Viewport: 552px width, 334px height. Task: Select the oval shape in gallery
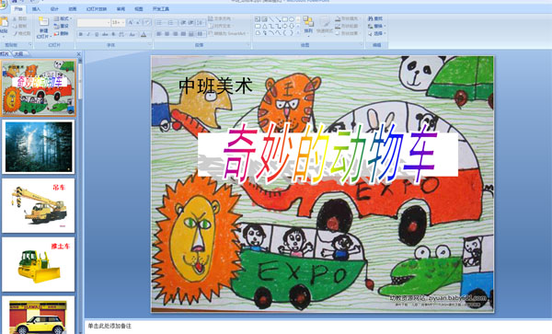coord(292,19)
